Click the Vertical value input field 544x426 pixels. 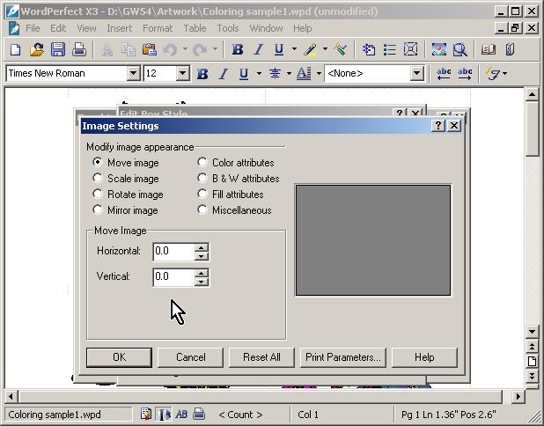tap(173, 277)
